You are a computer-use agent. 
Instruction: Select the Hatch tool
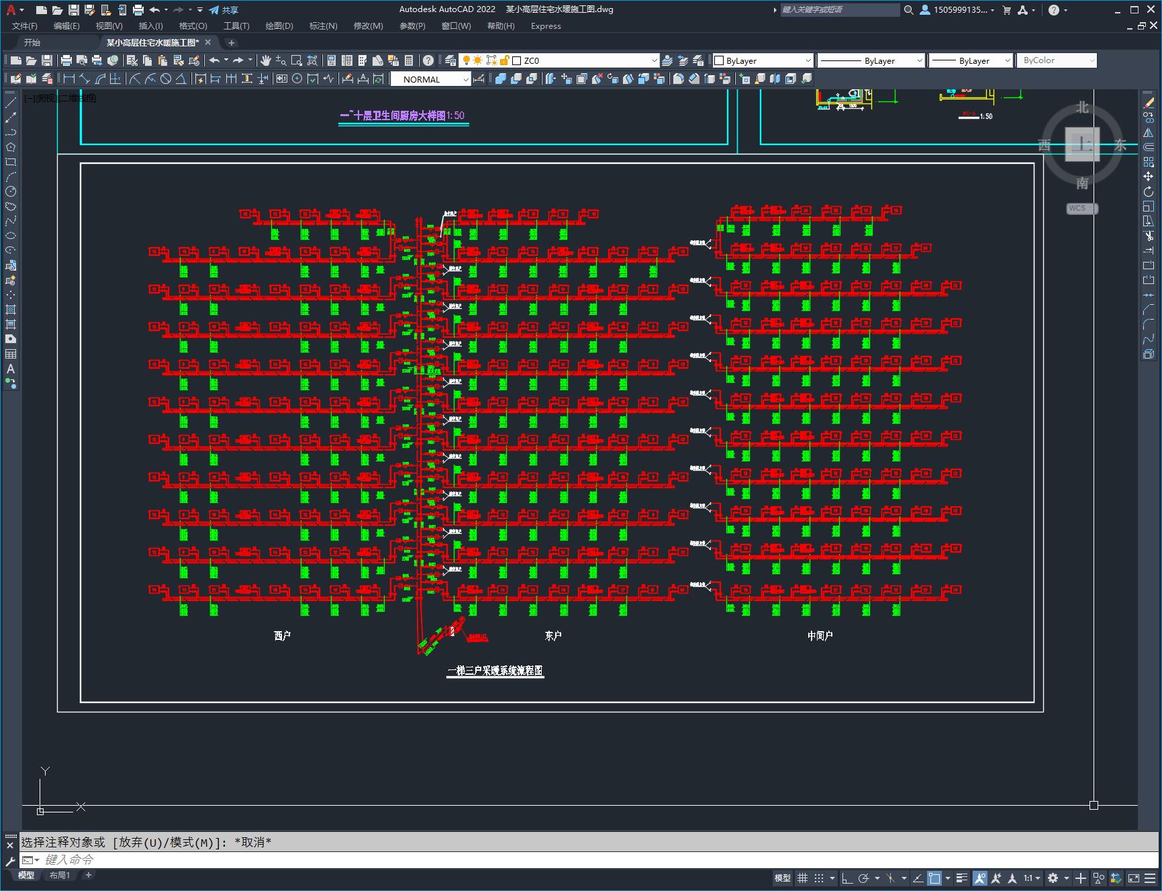click(x=11, y=310)
